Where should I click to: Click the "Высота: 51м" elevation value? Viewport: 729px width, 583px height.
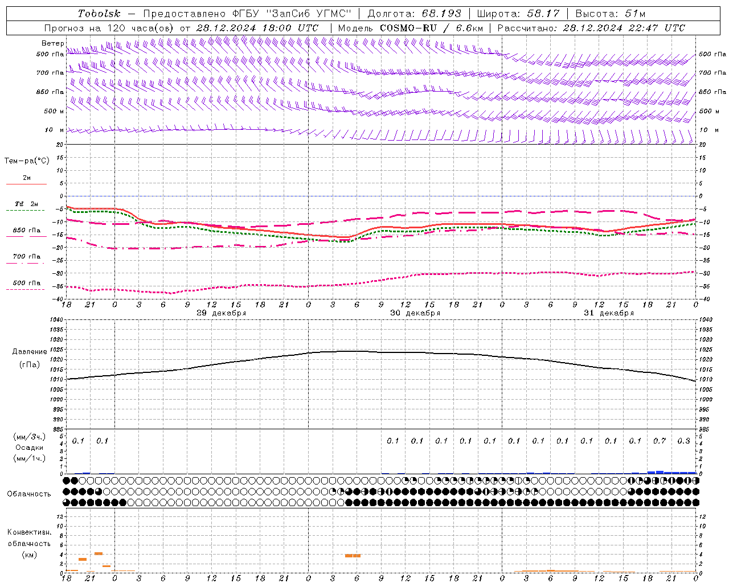coord(611,14)
